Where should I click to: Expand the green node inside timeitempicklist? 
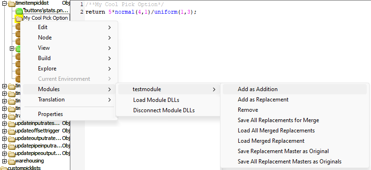pyautogui.click(x=12, y=48)
